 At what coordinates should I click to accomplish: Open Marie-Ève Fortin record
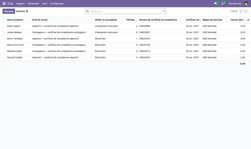click(x=15, y=45)
